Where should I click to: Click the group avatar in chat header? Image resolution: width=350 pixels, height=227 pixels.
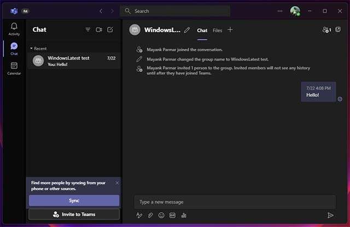click(135, 30)
